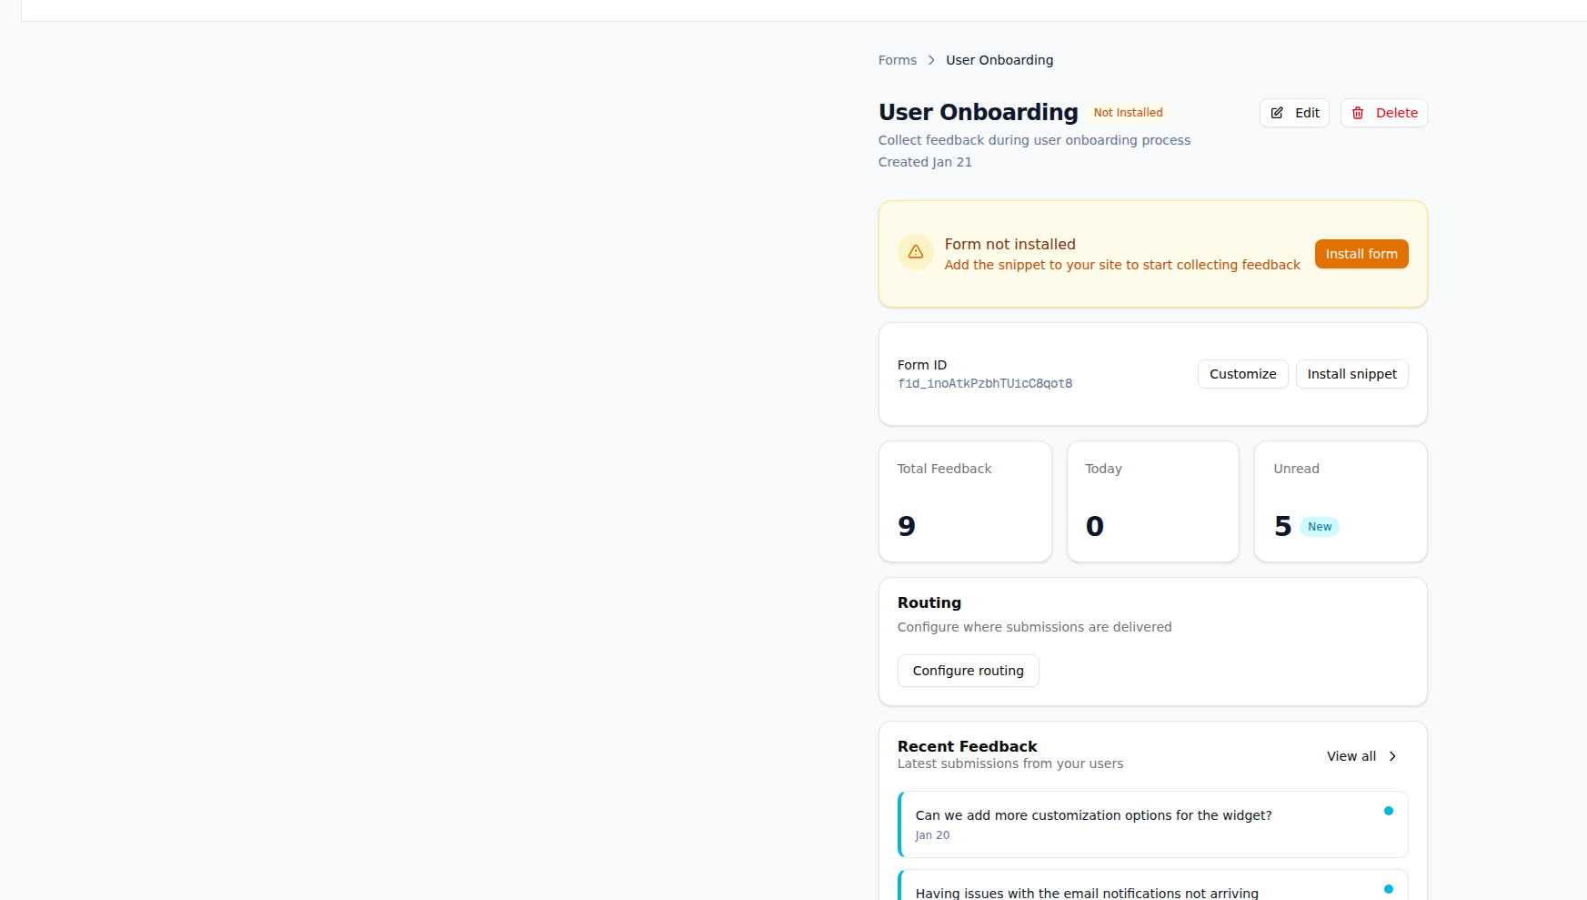Configure routing for submissions

968,671
